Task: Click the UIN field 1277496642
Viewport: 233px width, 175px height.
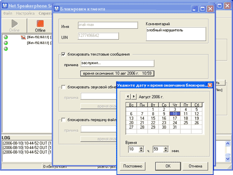Action: coord(98,36)
